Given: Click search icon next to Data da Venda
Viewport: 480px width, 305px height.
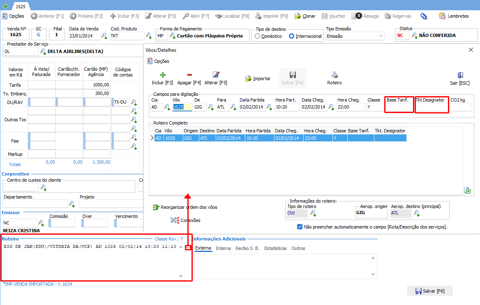Looking at the screenshot, I should click(x=104, y=36).
